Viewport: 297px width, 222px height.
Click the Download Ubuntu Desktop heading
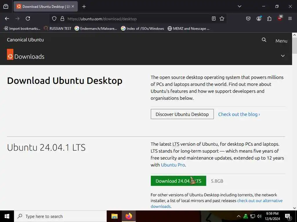coord(65,81)
